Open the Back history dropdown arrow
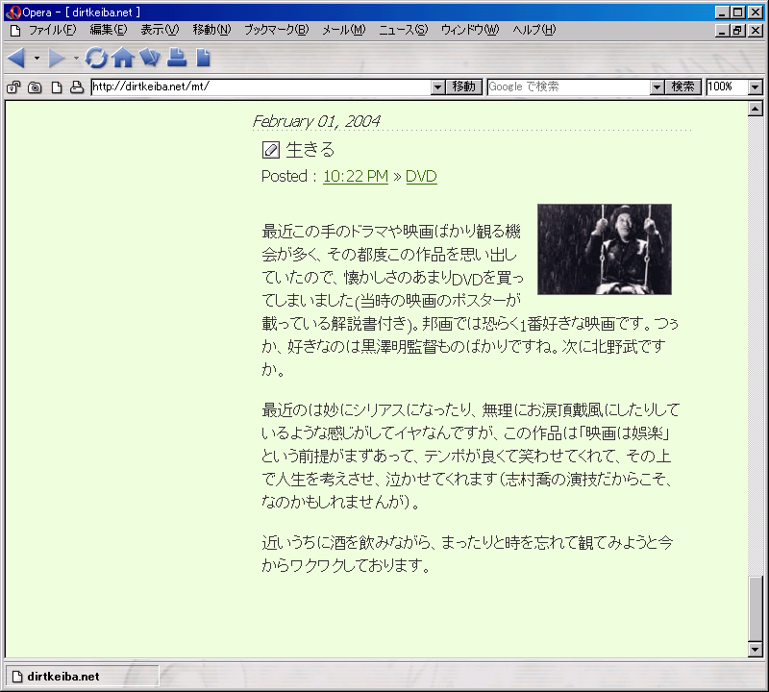 [x=37, y=58]
